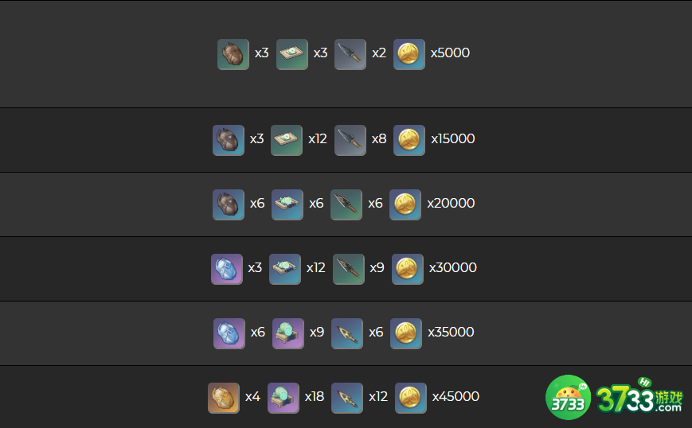Select the dark ore icon in the x20000 row
692x428 pixels.
click(x=229, y=204)
